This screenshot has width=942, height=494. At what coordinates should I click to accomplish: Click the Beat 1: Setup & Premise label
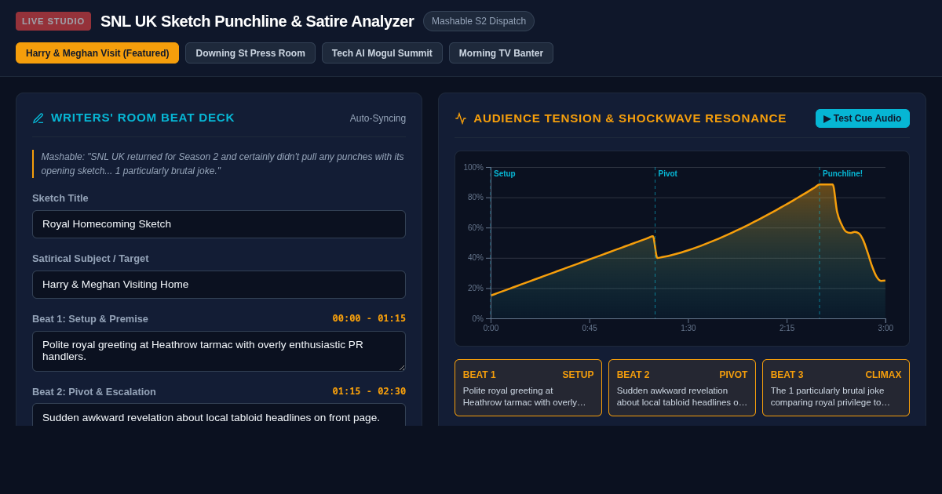click(x=90, y=319)
